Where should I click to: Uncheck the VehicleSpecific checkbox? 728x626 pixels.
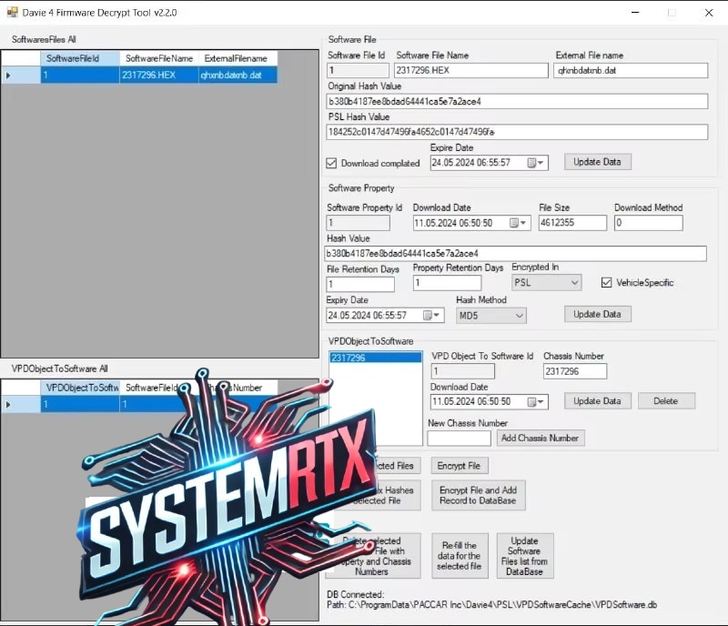tap(607, 283)
